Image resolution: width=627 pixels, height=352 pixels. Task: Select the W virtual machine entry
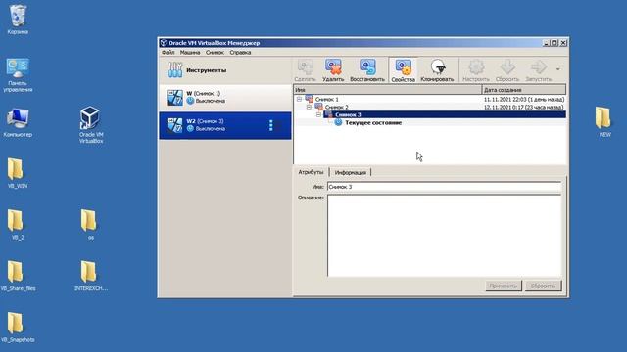[x=225, y=98]
